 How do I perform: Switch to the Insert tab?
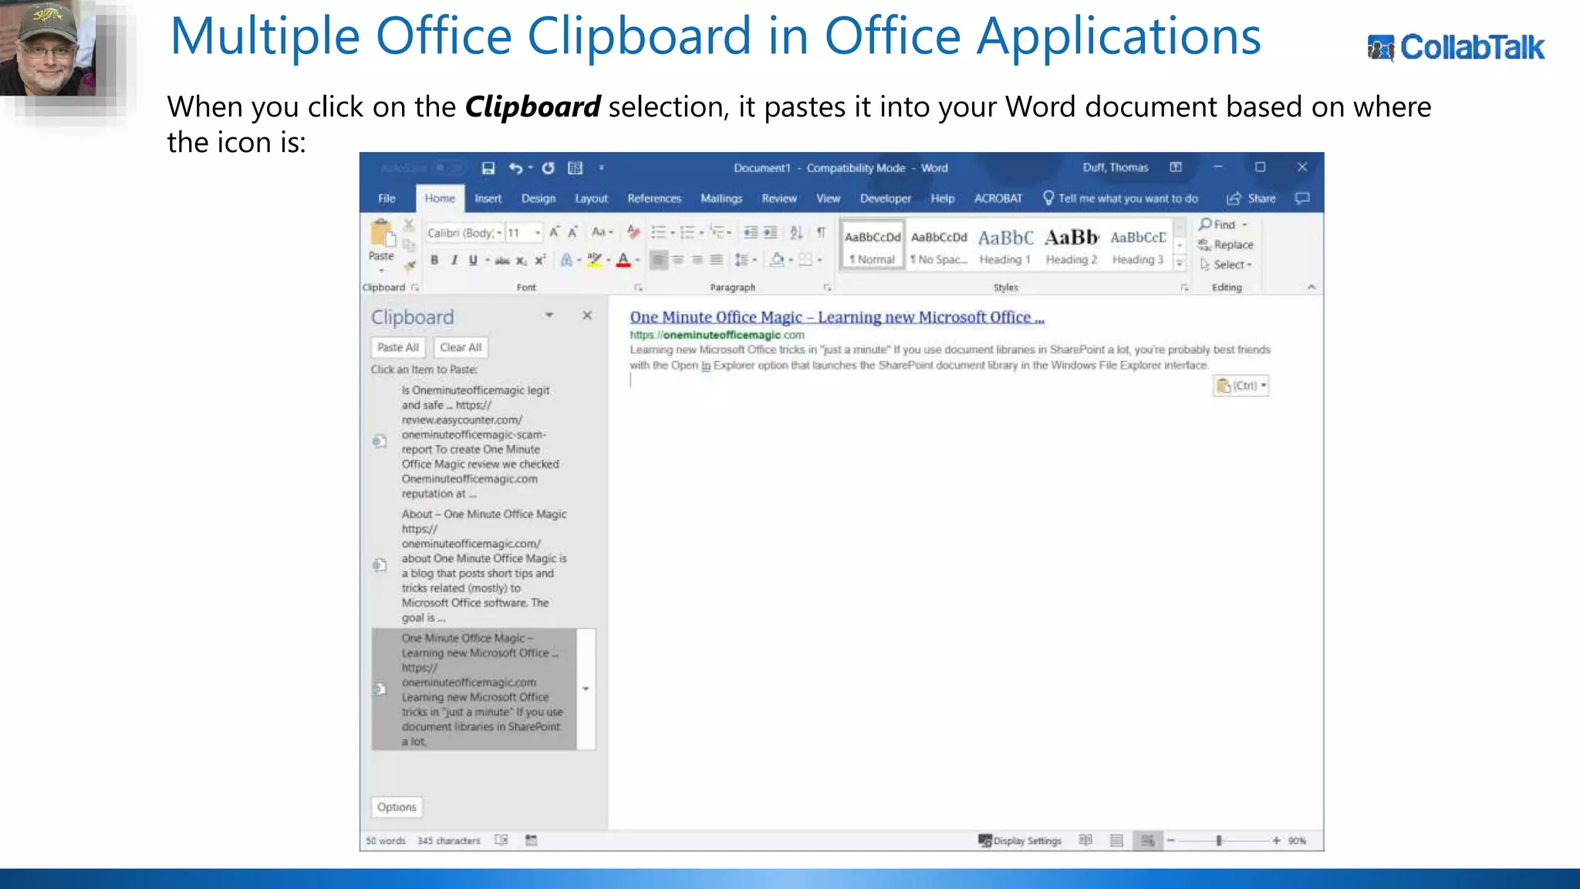click(x=488, y=198)
